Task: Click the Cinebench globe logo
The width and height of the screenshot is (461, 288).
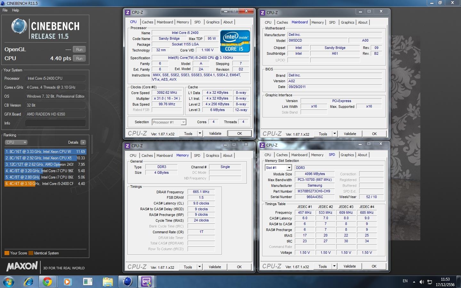Action: click(19, 26)
